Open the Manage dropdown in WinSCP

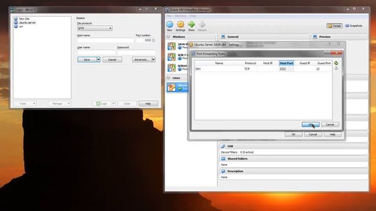tap(59, 104)
